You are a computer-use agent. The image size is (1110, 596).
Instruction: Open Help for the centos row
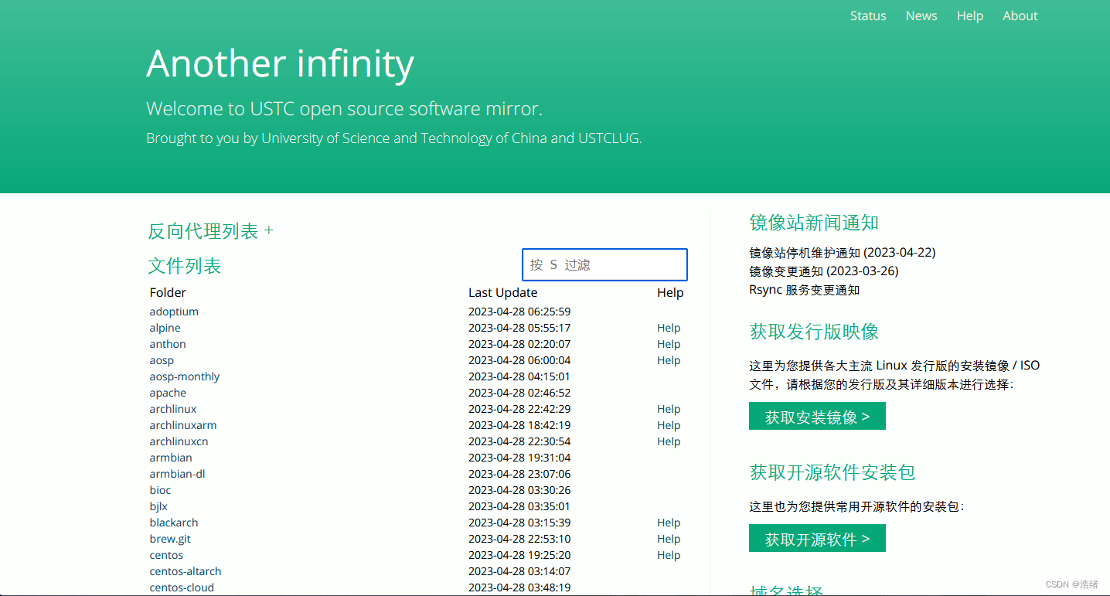pyautogui.click(x=669, y=555)
